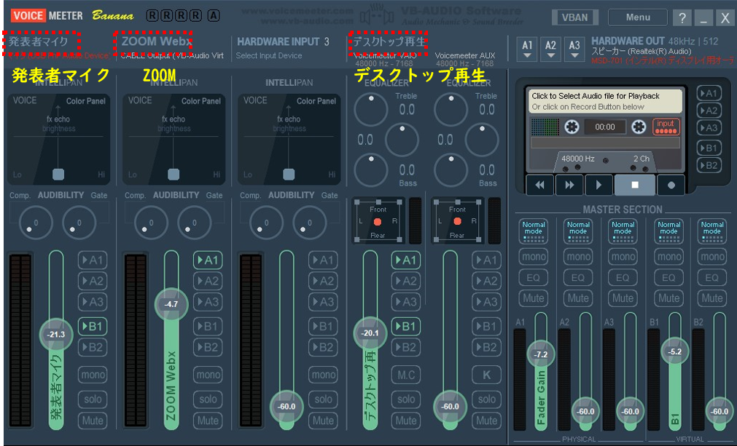Click the cassette 00:00 time counter
737x446 pixels.
(x=605, y=127)
